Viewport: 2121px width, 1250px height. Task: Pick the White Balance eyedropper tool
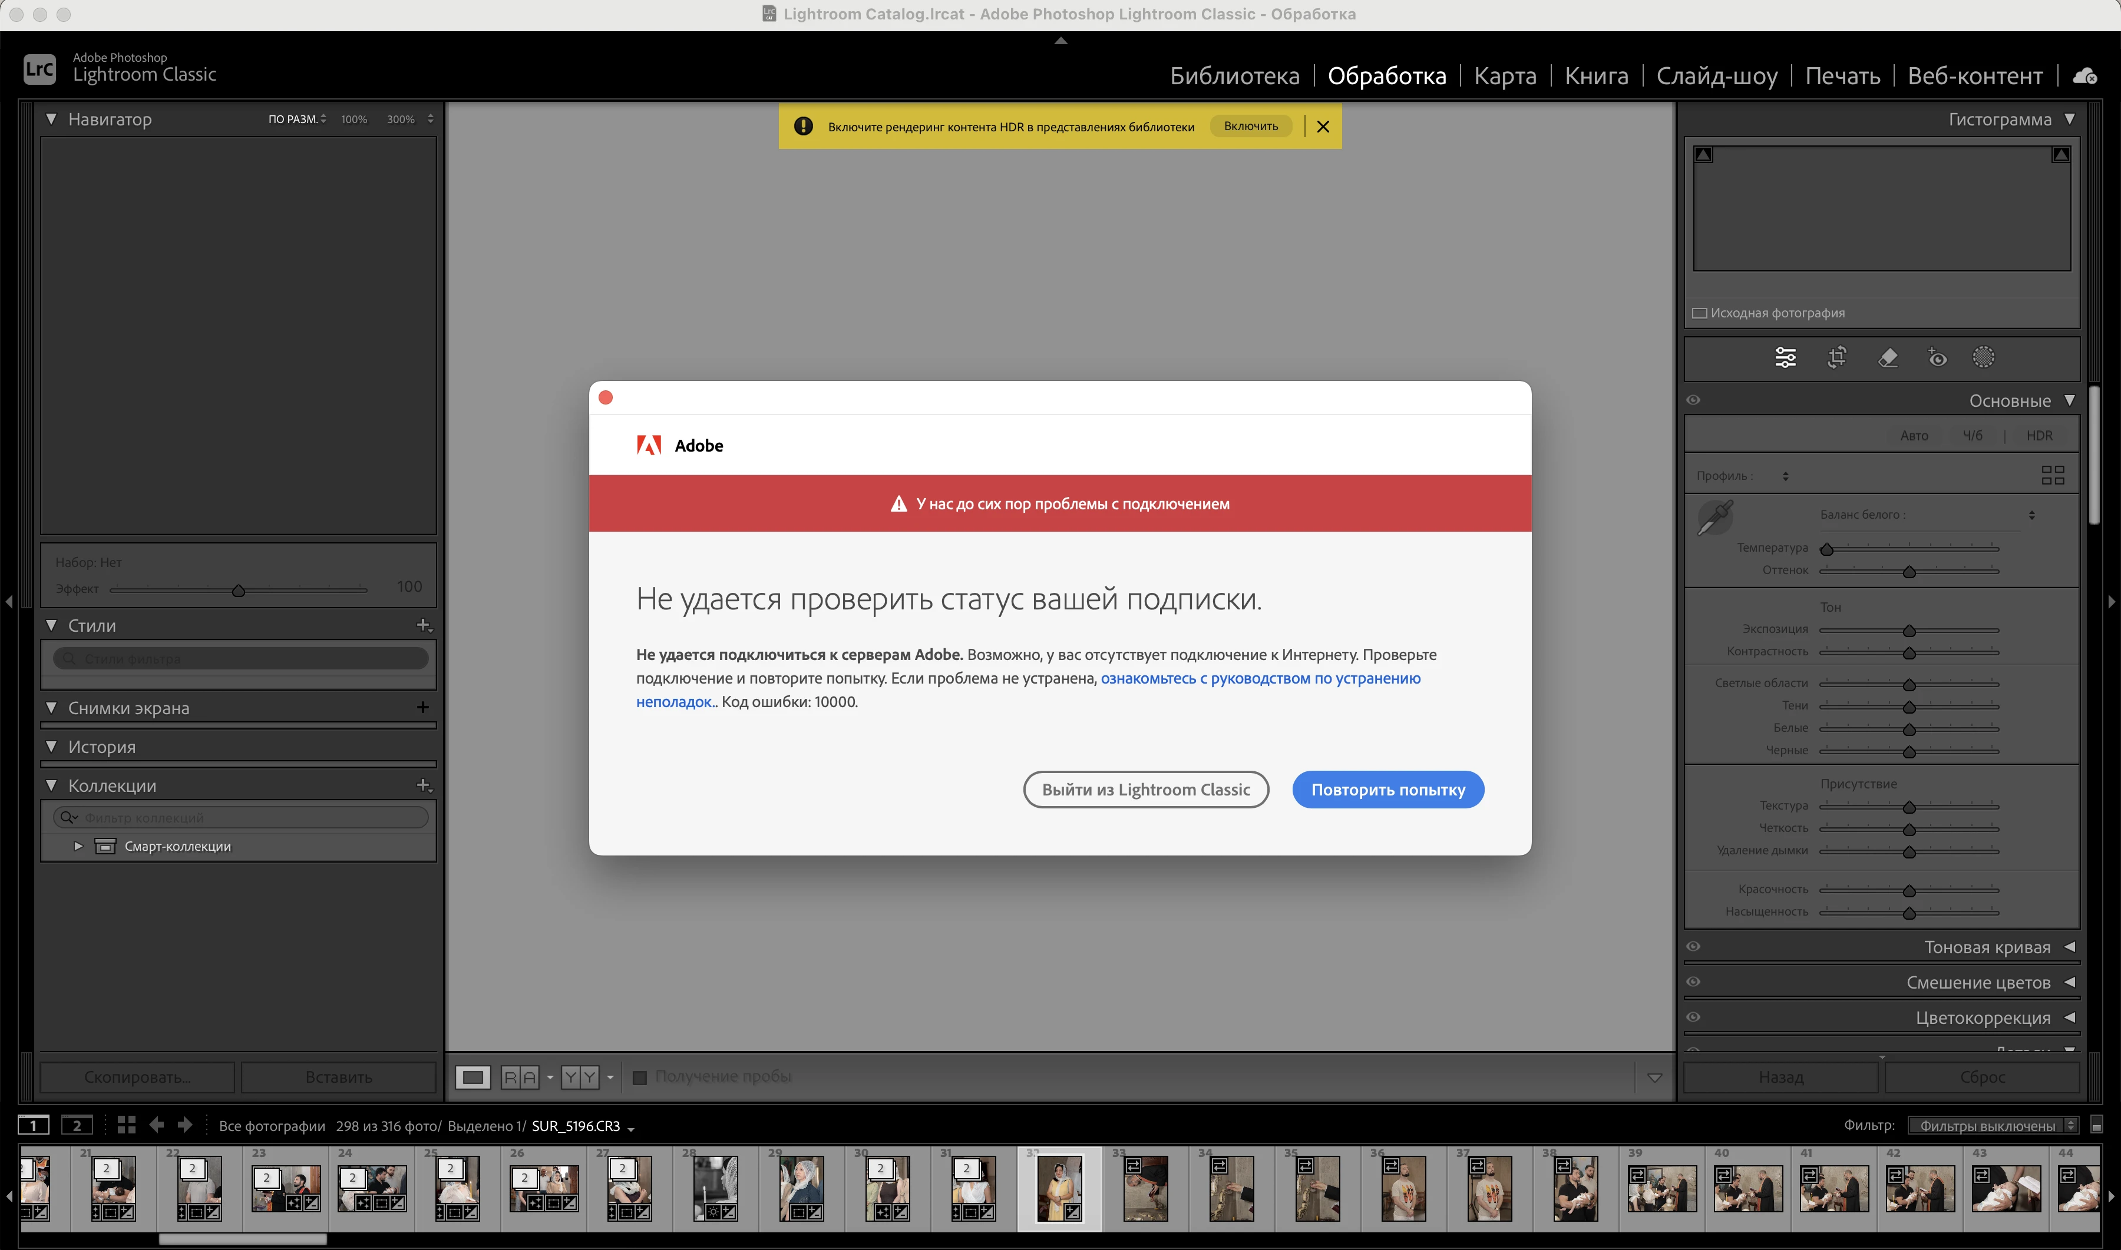(x=1715, y=517)
